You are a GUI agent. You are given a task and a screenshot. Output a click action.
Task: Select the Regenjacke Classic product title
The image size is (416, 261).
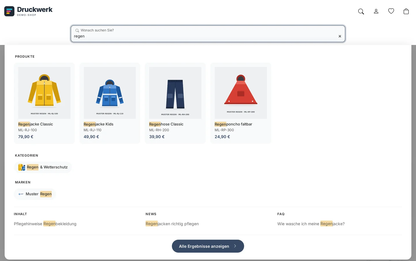click(x=36, y=124)
